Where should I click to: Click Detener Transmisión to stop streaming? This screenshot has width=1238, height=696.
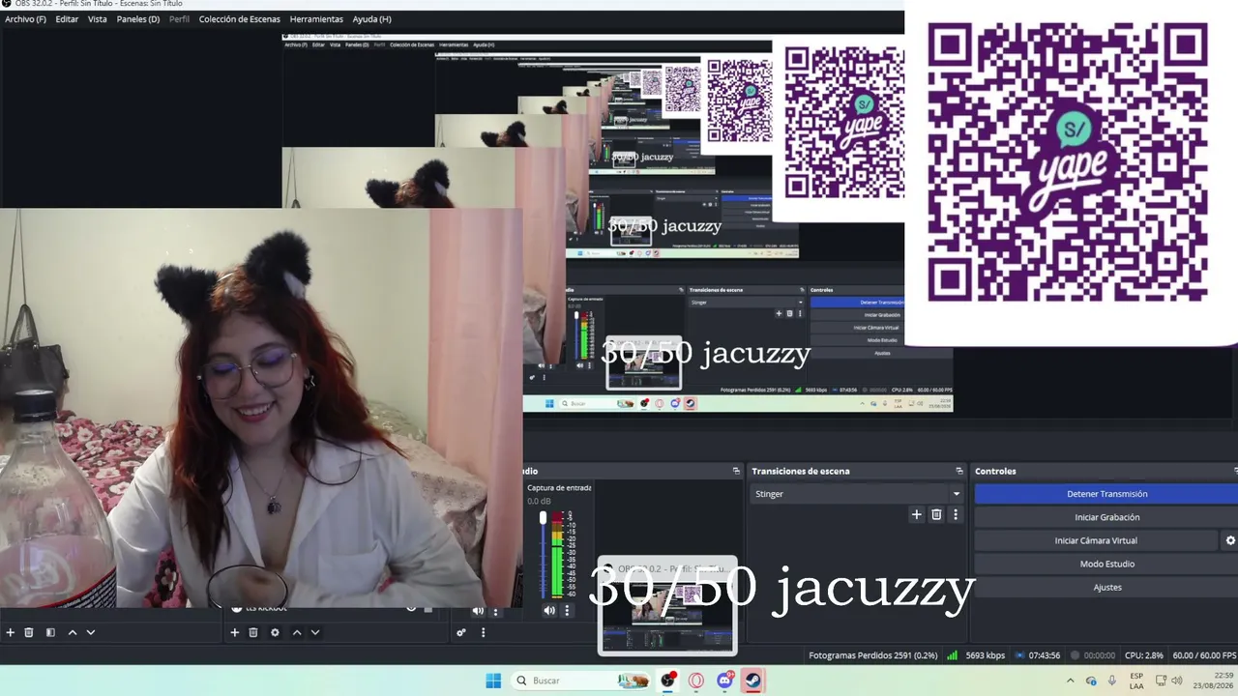[1106, 494]
